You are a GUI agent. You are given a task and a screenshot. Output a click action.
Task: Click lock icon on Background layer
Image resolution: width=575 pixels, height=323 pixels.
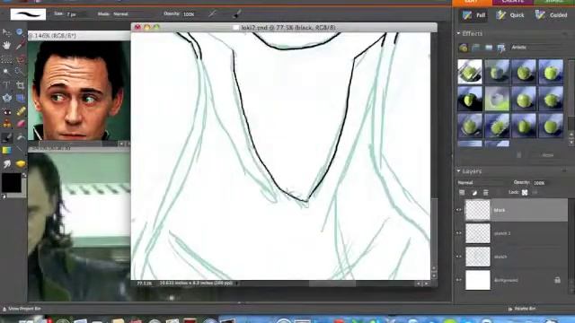(557, 280)
